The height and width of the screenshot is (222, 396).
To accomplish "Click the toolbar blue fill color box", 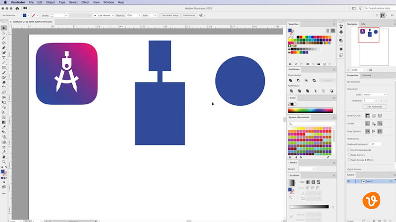I will (x=3, y=172).
